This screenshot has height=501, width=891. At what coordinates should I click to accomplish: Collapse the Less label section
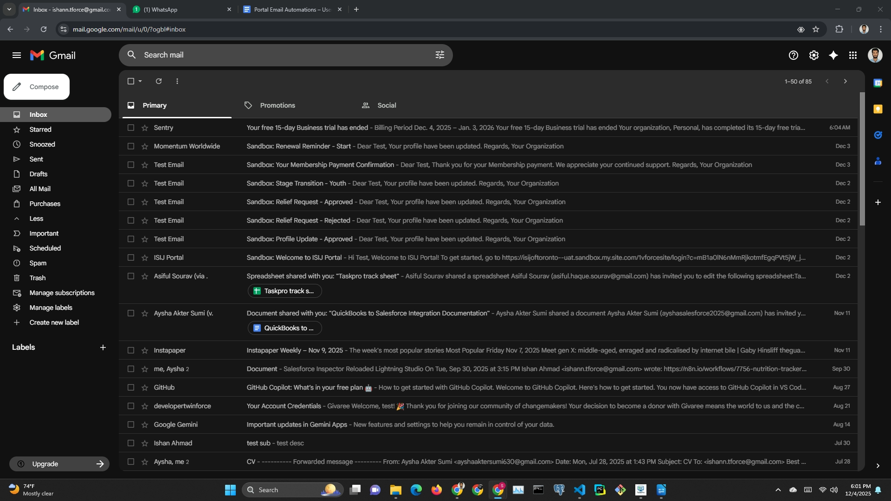tap(36, 218)
